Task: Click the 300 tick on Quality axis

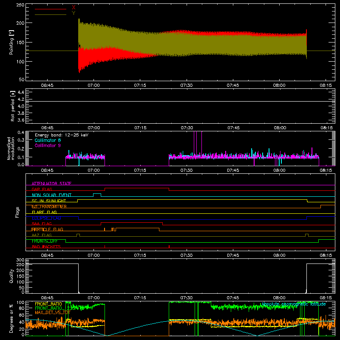Action: tap(20, 260)
